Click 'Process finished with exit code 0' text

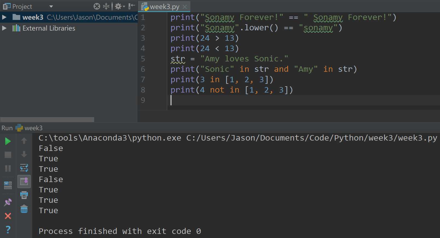(x=120, y=231)
